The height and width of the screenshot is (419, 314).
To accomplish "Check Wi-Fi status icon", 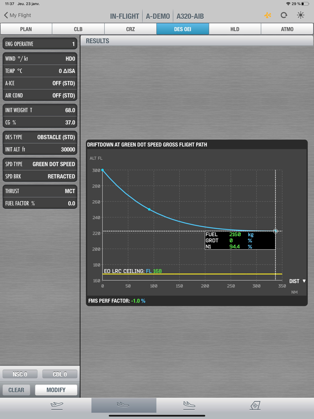I will coord(288,4).
